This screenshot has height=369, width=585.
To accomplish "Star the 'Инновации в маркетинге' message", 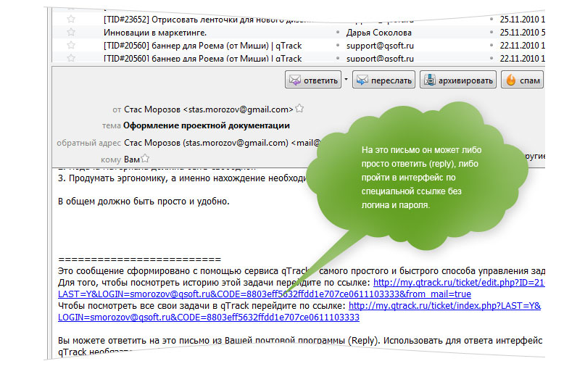I will [71, 32].
